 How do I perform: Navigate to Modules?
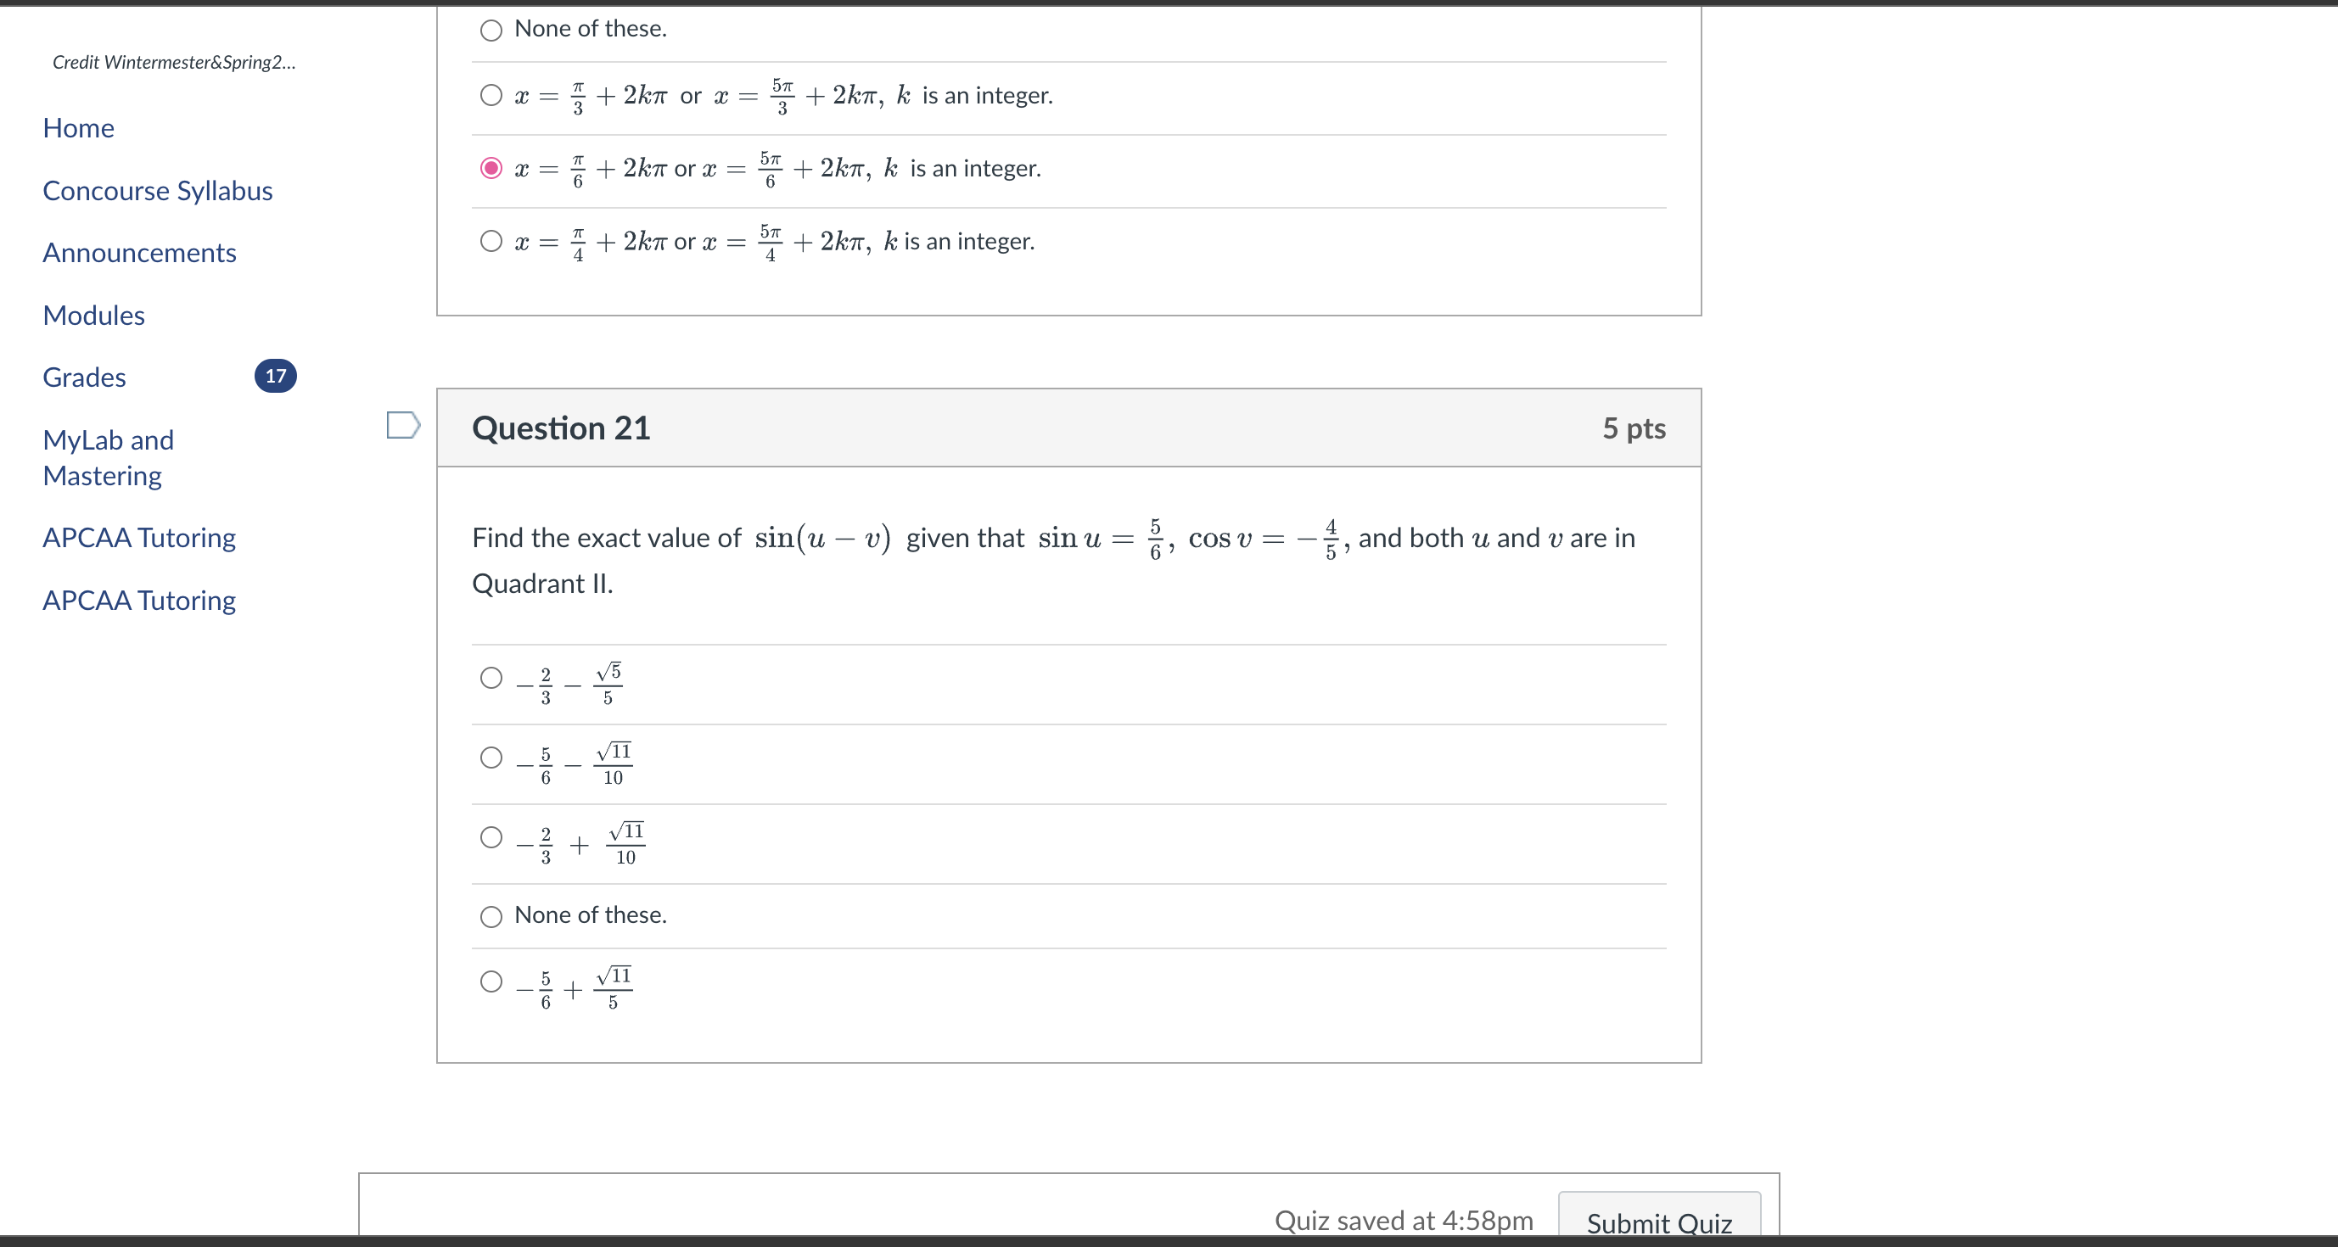[93, 315]
